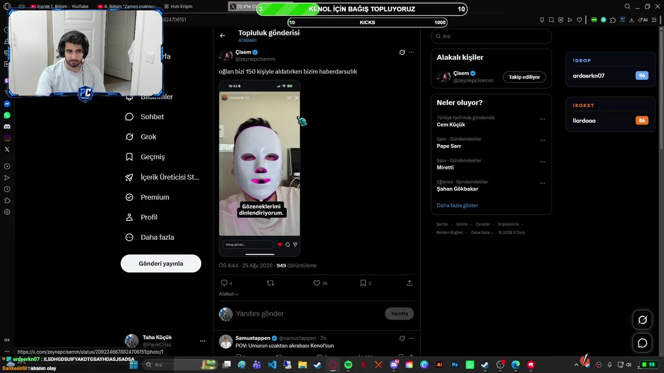Image resolution: width=664 pixels, height=373 pixels.
Task: Click the repost icon under the post
Action: click(x=270, y=283)
